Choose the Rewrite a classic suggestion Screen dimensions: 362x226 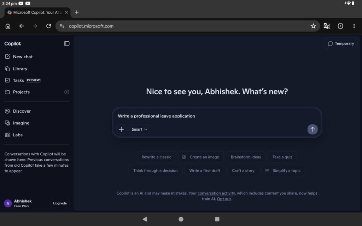click(x=156, y=157)
